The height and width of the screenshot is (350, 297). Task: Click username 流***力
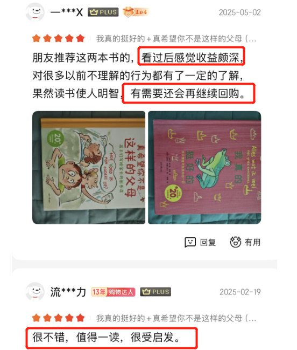pyautogui.click(x=68, y=292)
